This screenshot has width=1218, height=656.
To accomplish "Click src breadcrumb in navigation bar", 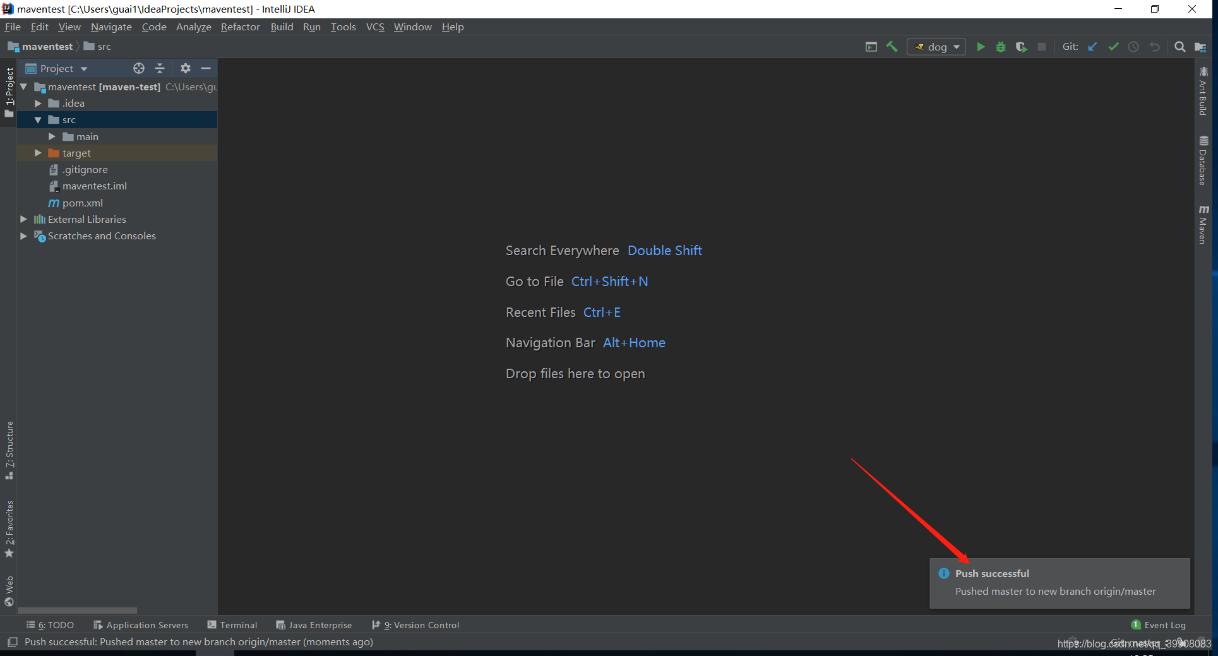I will [97, 47].
